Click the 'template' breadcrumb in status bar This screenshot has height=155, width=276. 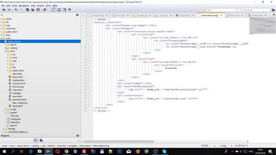pyautogui.click(x=72, y=146)
